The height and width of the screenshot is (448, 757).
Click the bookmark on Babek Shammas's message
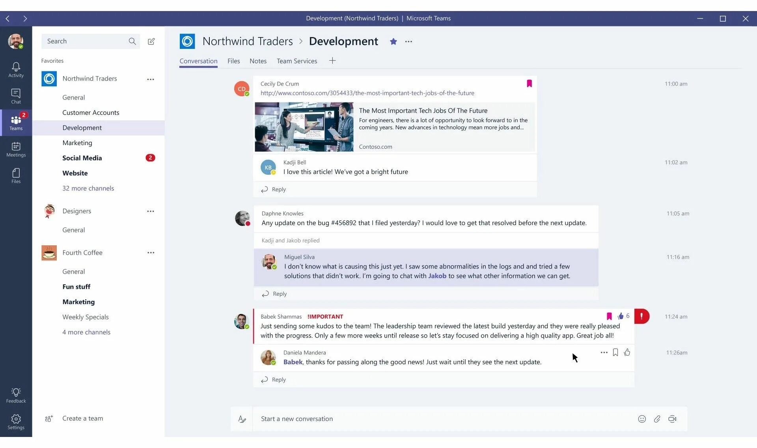pos(609,316)
